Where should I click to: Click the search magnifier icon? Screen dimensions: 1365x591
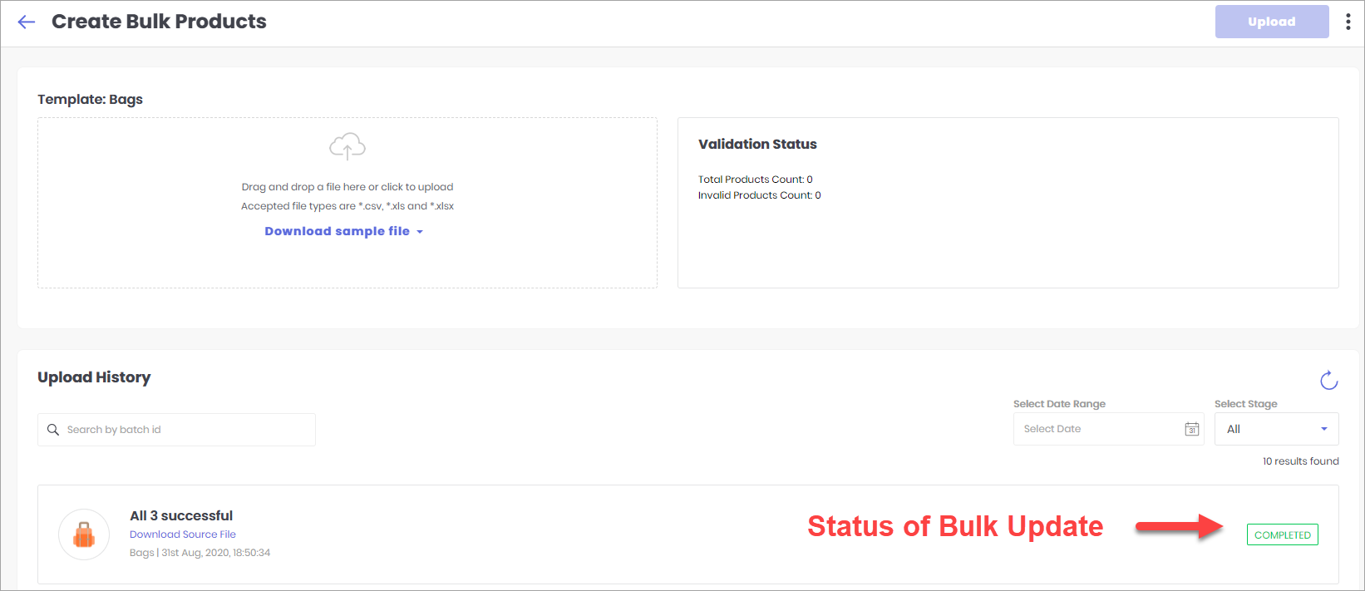point(53,430)
